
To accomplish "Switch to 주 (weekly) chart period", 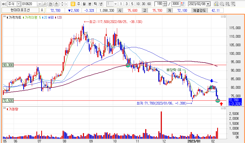I will pyautogui.click(x=79, y=4).
